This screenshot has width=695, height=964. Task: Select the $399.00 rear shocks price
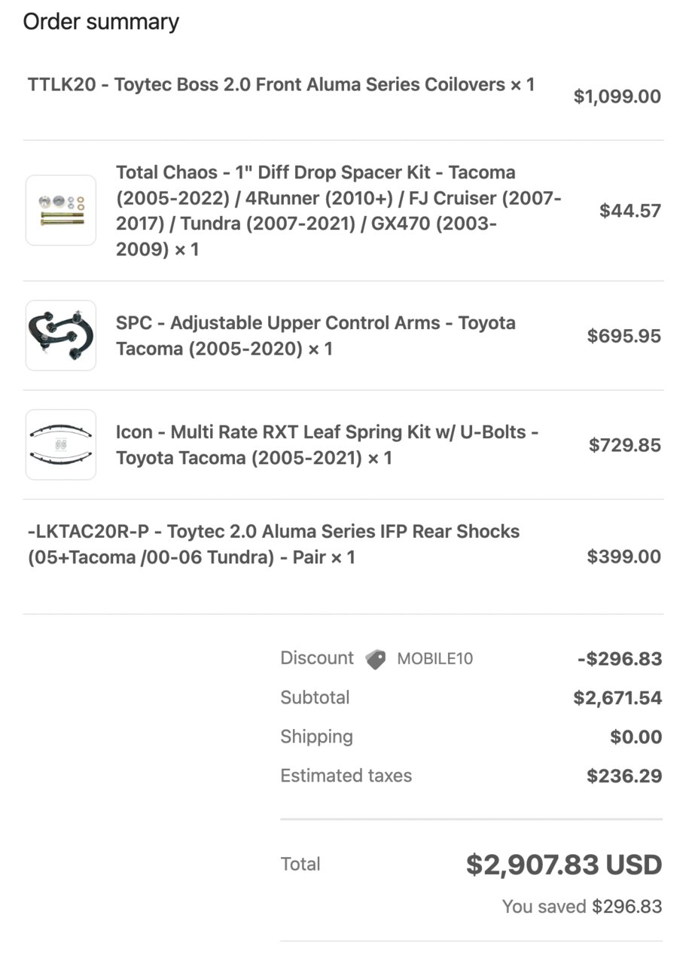624,557
